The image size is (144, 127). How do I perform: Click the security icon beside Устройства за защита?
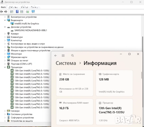point(9,121)
